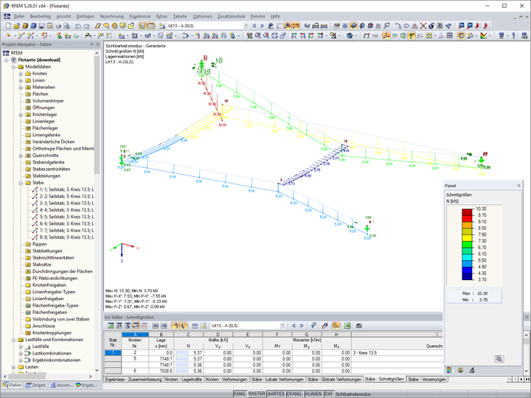The image size is (531, 398).
Task: Click previous load case arrow in table toolbar
Action: point(294,326)
